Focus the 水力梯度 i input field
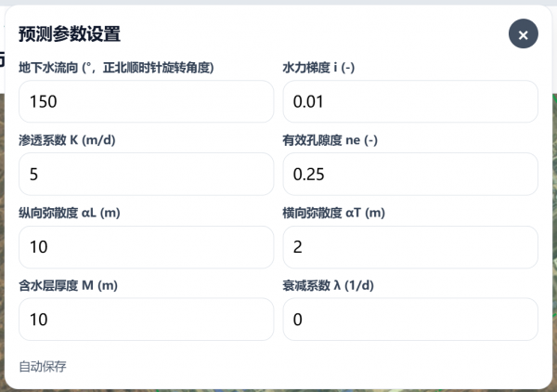Image resolution: width=557 pixels, height=392 pixels. point(410,101)
